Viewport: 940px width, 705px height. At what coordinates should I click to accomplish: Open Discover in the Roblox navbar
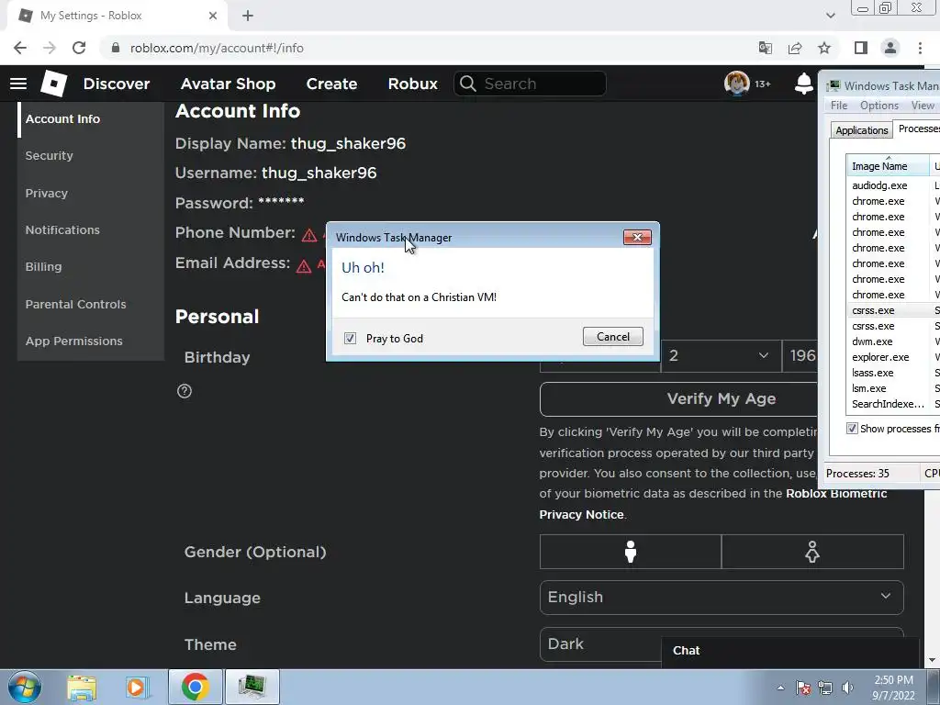tap(117, 84)
